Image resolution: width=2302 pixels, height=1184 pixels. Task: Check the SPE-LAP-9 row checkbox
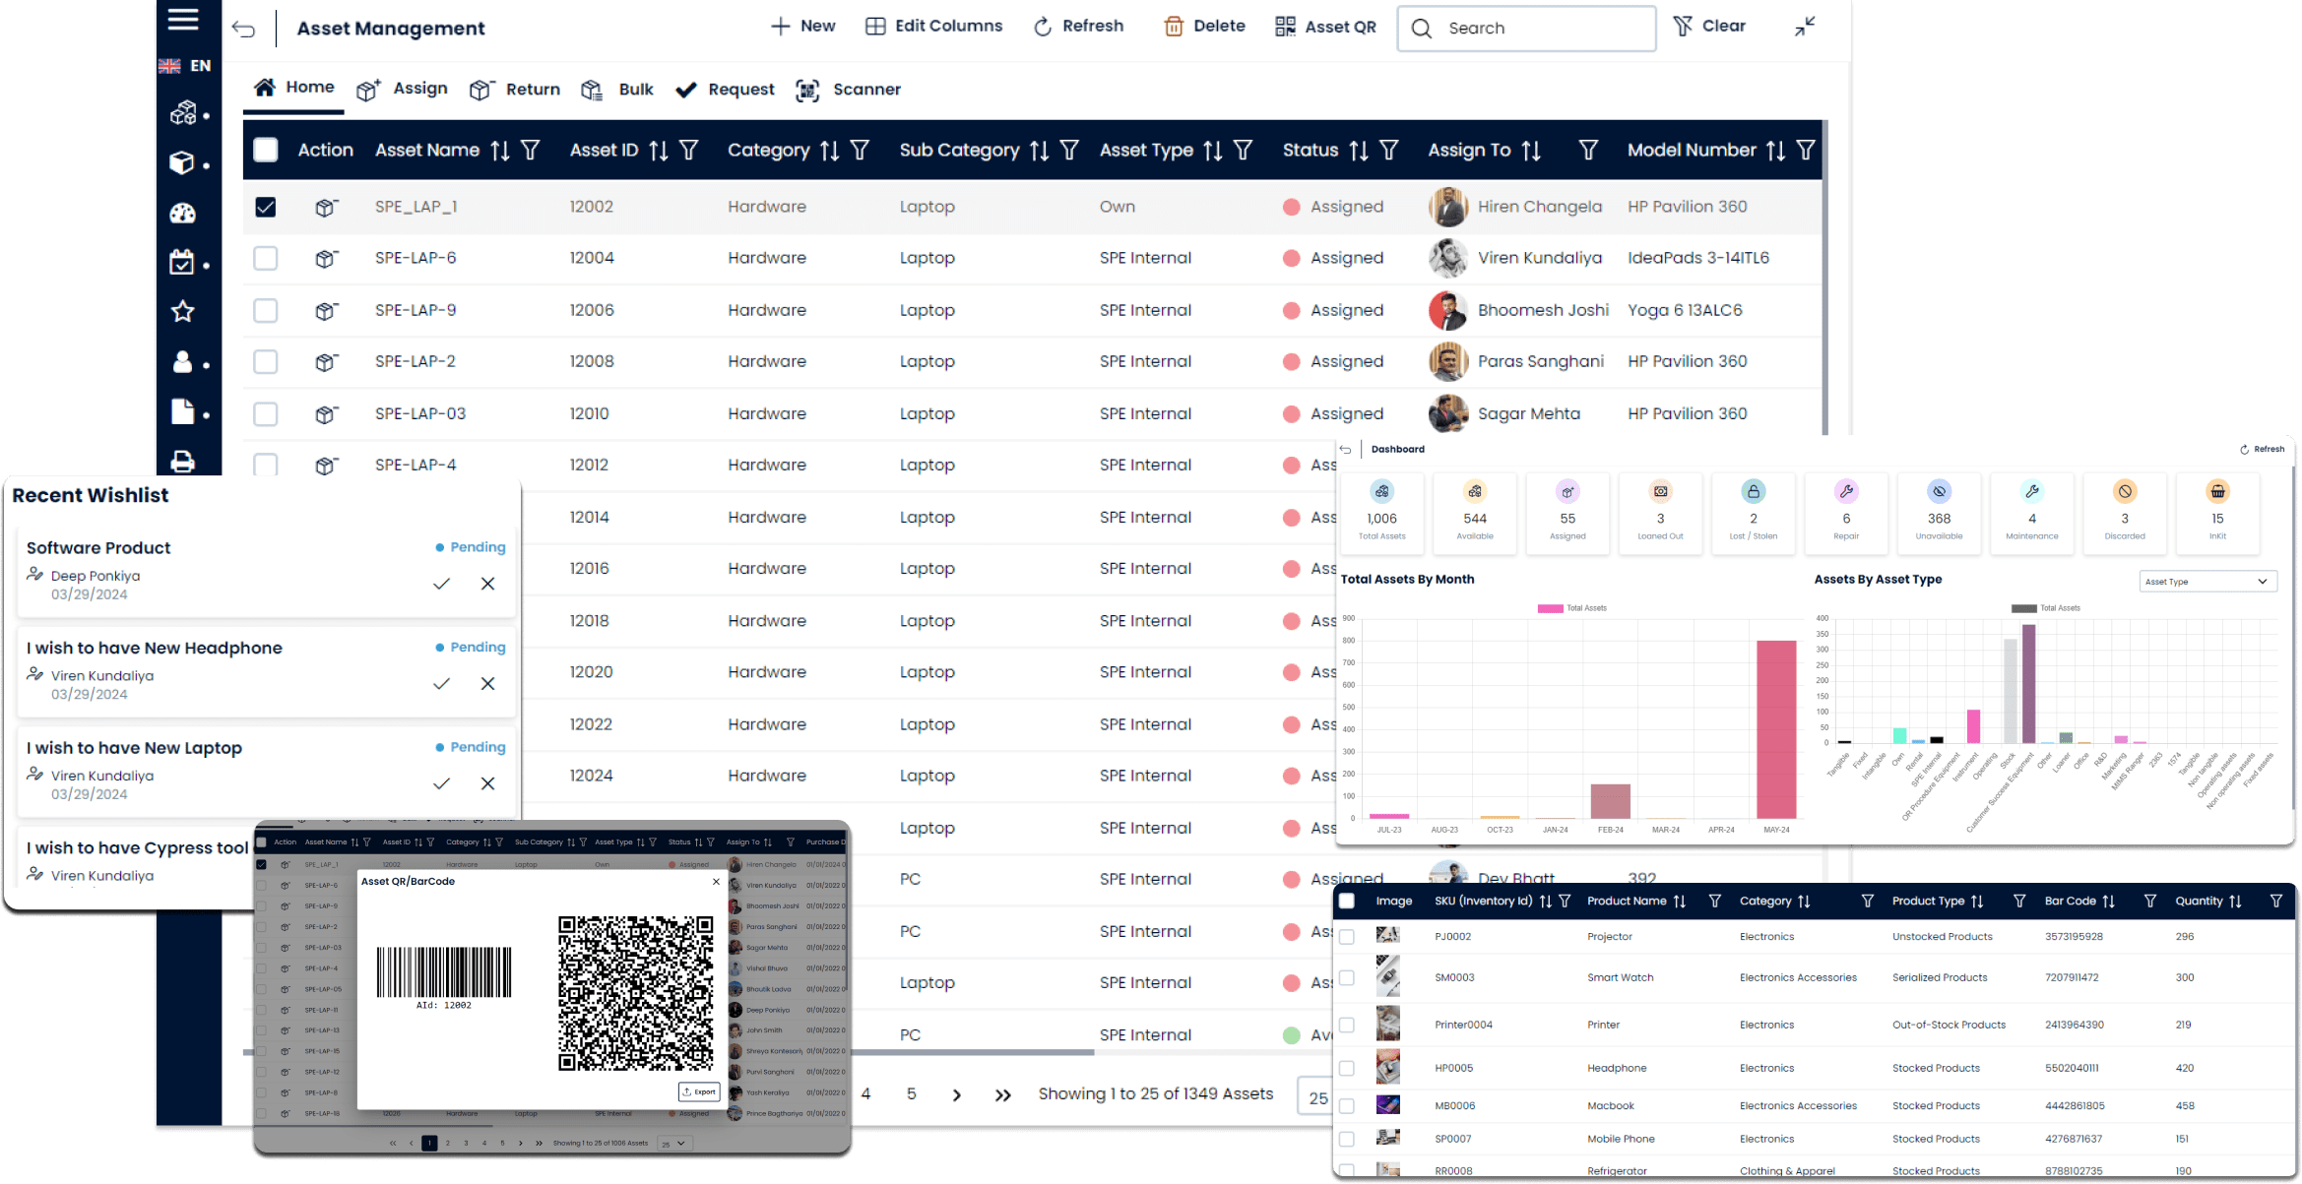(266, 311)
